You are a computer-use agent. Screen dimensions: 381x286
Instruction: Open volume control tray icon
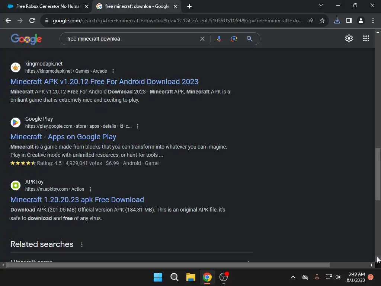coord(337,277)
